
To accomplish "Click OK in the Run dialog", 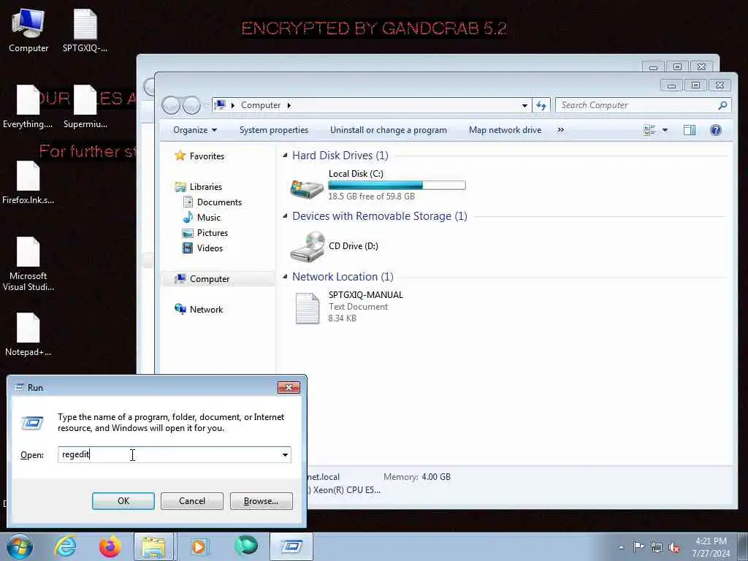I will pyautogui.click(x=123, y=501).
